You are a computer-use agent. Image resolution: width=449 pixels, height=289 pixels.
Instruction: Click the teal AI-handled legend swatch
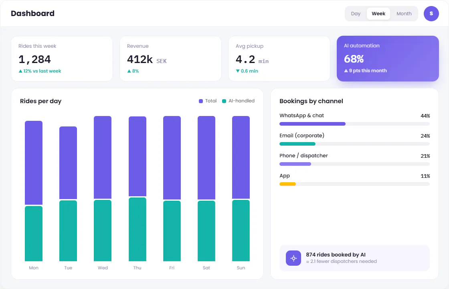point(224,101)
